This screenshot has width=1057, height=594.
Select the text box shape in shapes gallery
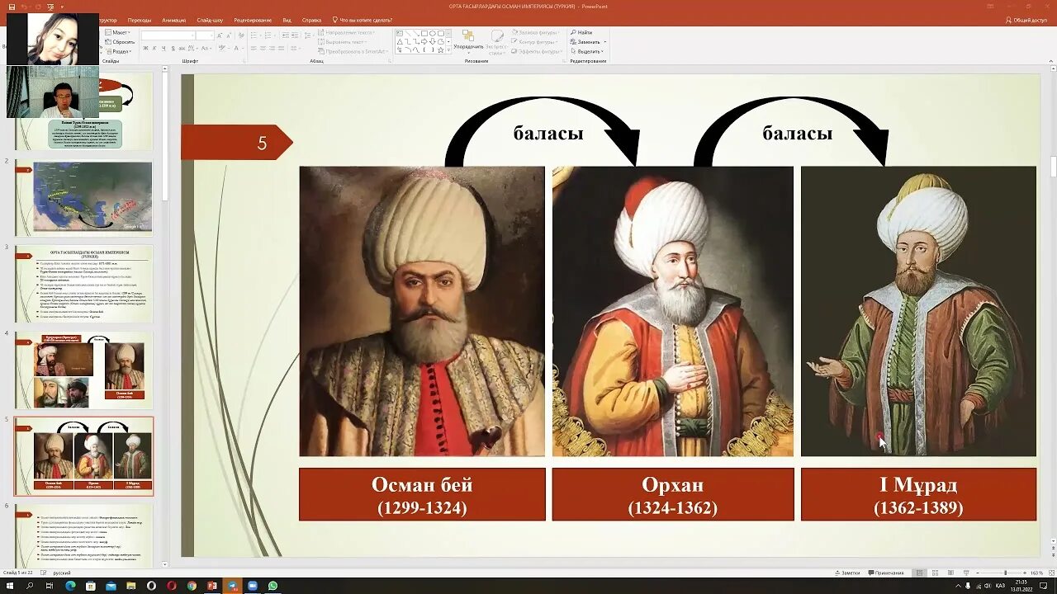399,33
